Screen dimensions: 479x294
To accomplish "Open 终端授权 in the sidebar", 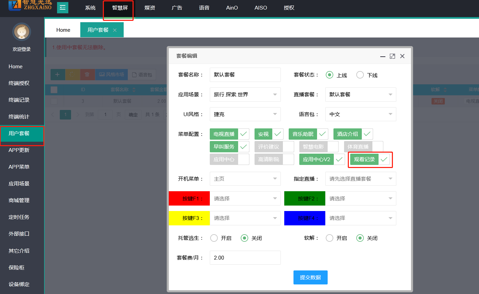I will click(x=19, y=83).
